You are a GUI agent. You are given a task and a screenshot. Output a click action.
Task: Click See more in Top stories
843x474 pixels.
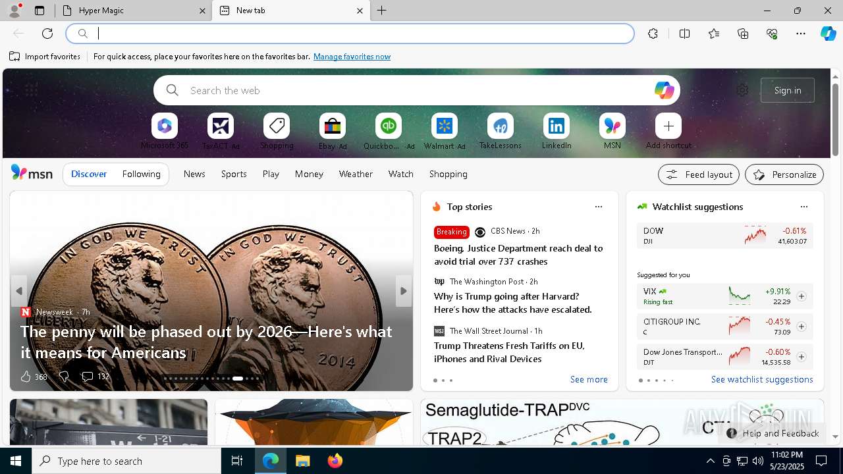point(589,379)
